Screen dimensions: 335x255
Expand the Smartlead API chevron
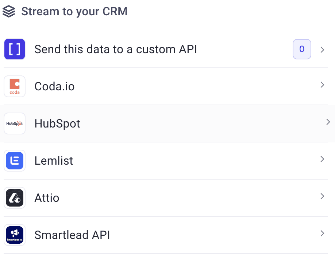pos(322,233)
